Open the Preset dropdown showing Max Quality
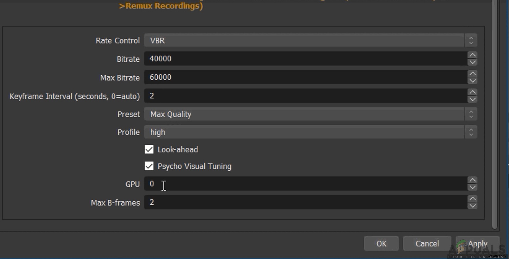This screenshot has height=259, width=509. tap(310, 114)
